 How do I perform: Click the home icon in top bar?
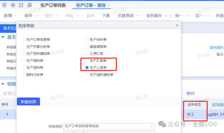point(13,5)
